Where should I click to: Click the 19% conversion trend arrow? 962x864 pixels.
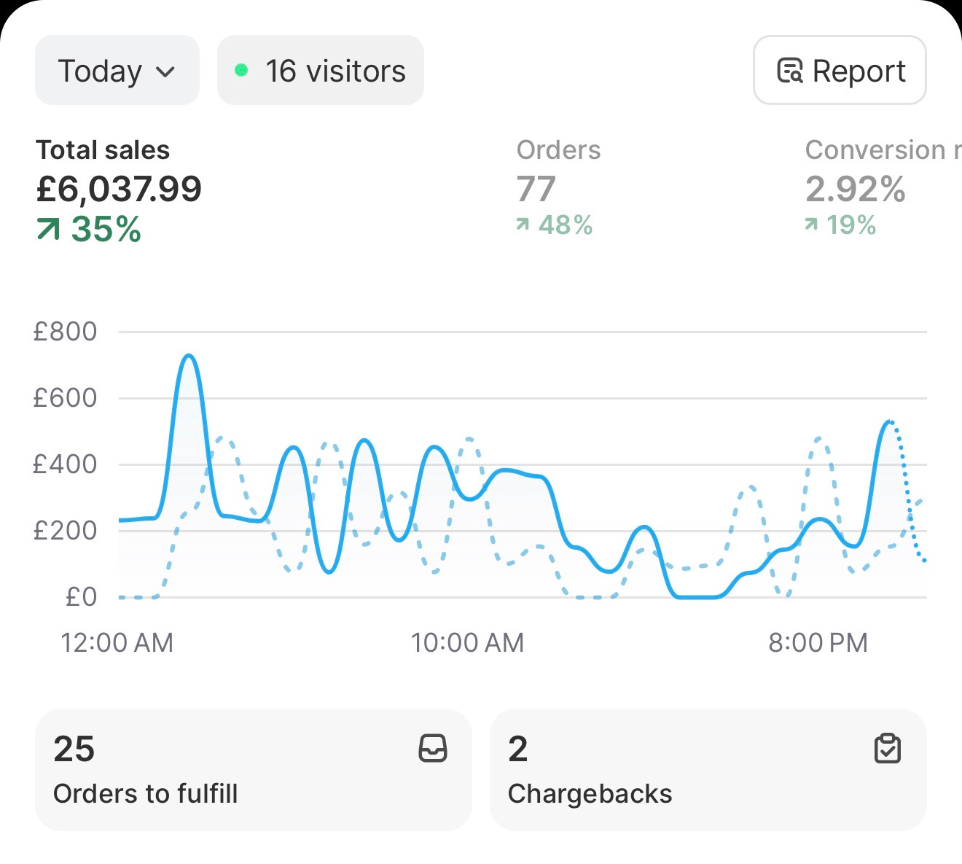811,225
